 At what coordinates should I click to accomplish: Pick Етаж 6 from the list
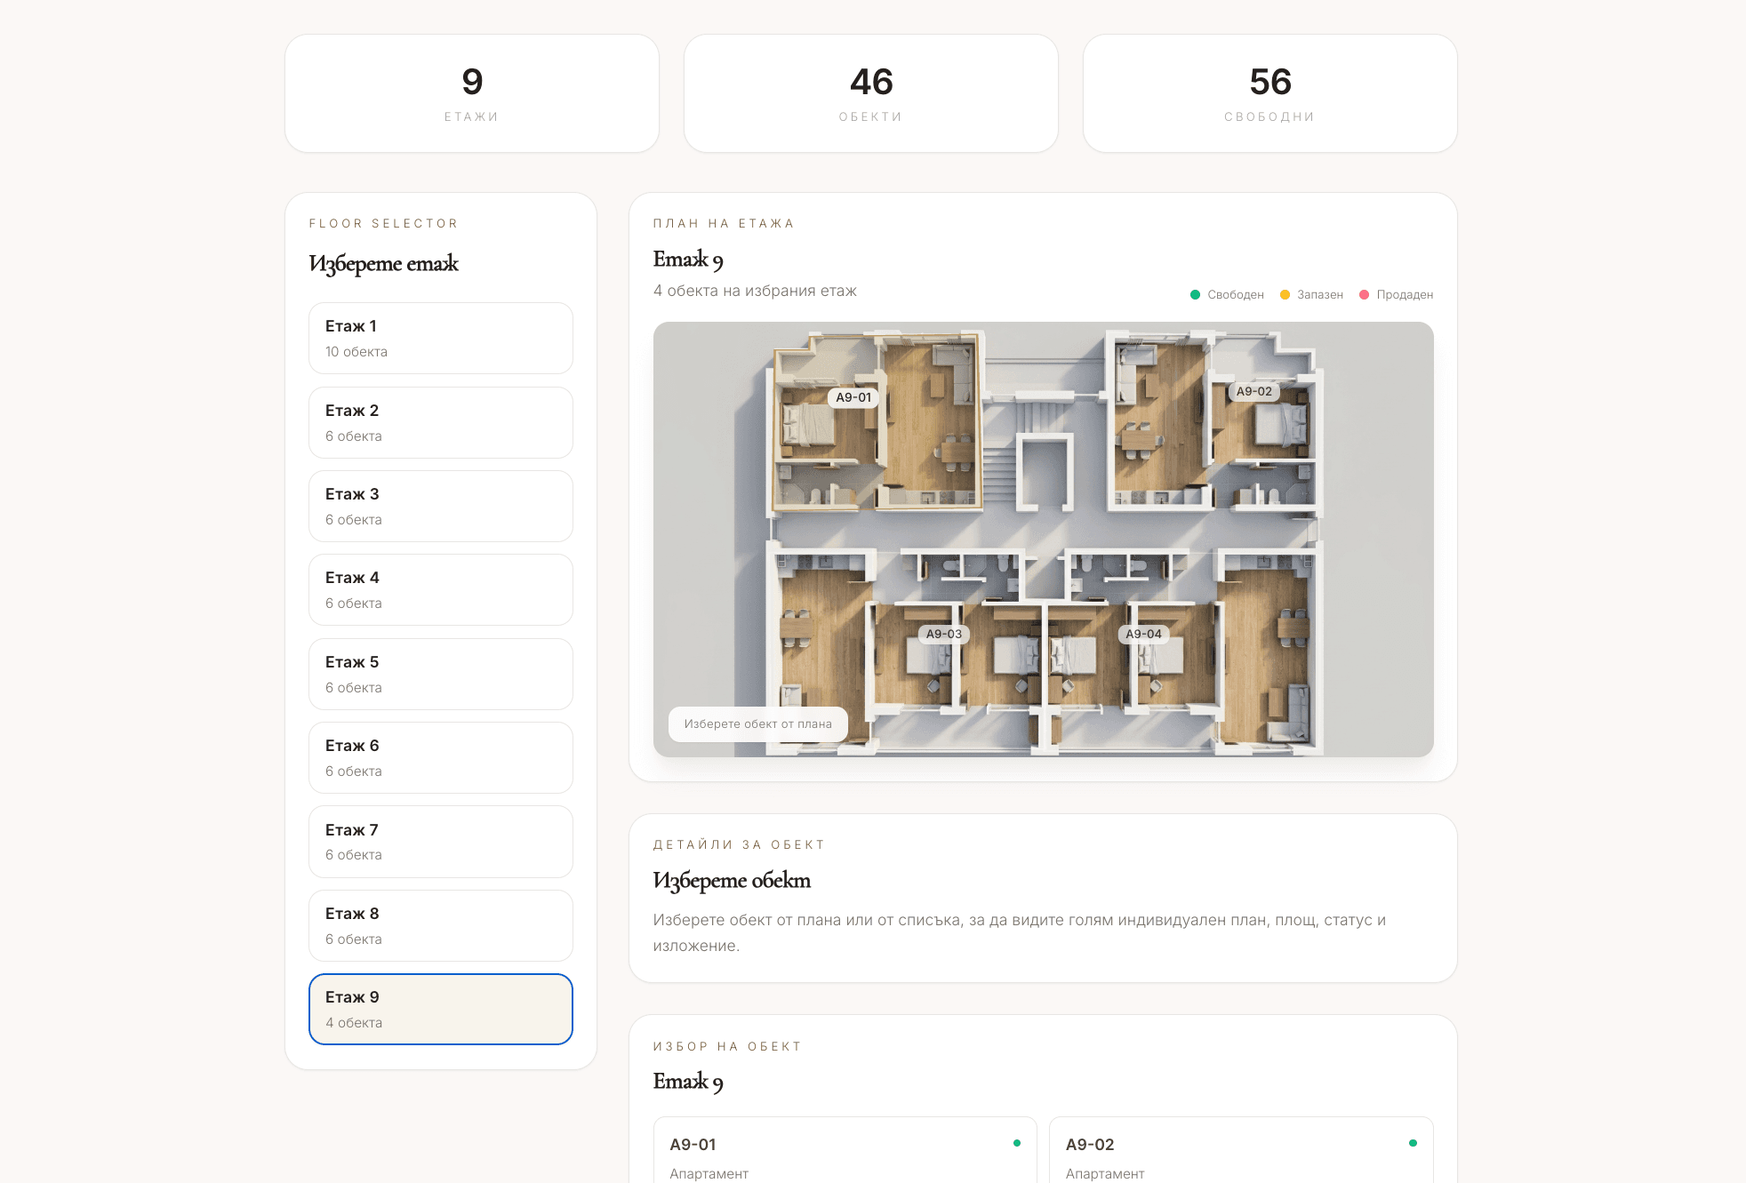(x=441, y=758)
